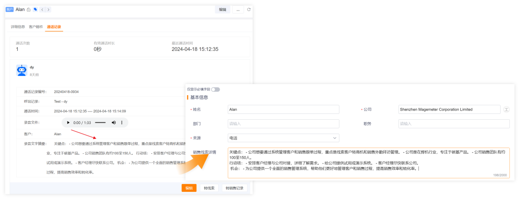This screenshot has height=199, width=520.
Task: Click the 基本信息 section heading
Action: tap(199, 98)
